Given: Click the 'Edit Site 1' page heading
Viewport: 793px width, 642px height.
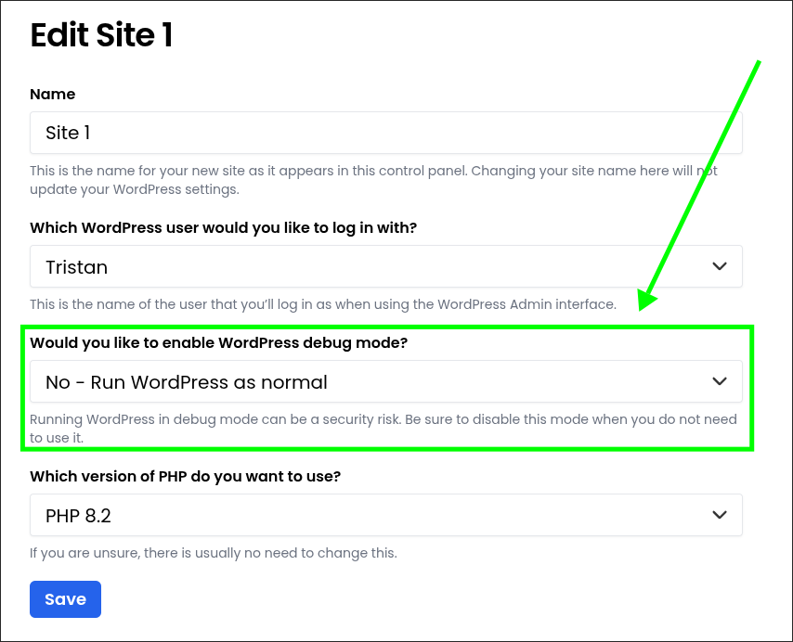Looking at the screenshot, I should (x=101, y=35).
